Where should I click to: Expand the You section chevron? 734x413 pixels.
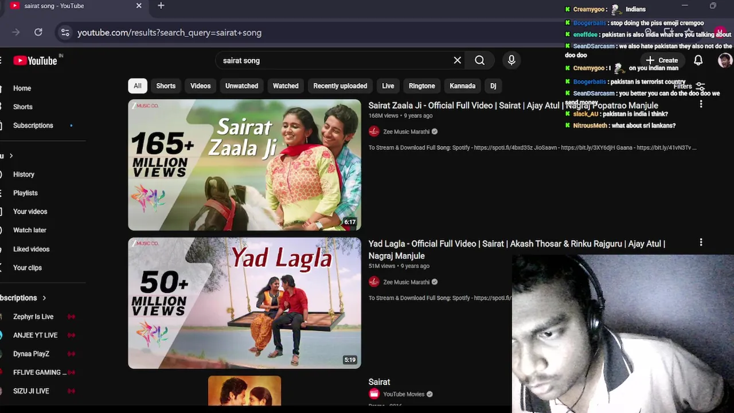coord(11,156)
